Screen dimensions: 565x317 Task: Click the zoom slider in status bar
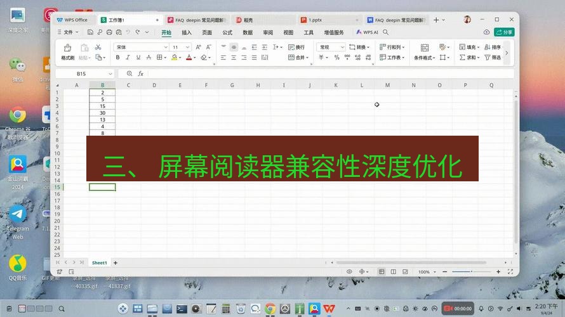[471, 271]
